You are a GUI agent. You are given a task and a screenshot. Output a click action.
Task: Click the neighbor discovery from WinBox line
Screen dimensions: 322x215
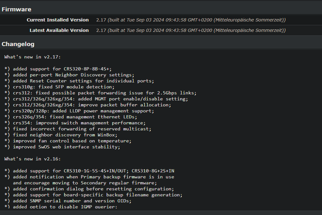coord(61,135)
